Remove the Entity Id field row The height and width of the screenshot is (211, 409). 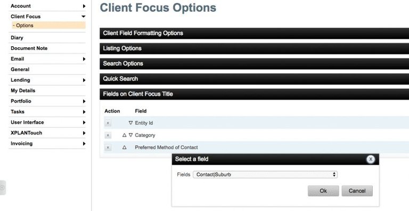click(108, 123)
